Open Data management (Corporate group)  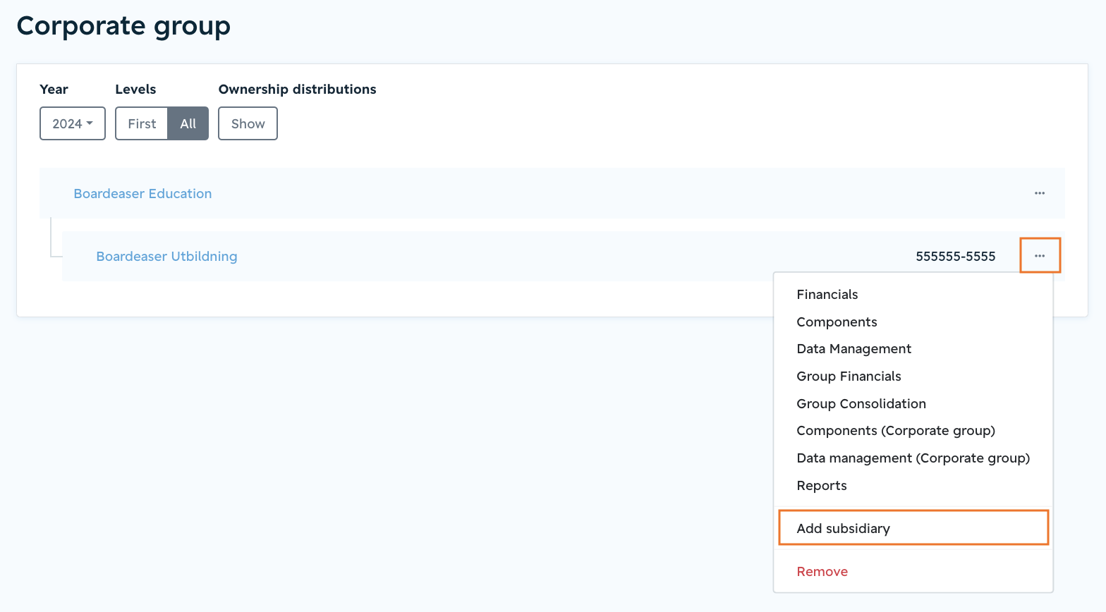913,458
